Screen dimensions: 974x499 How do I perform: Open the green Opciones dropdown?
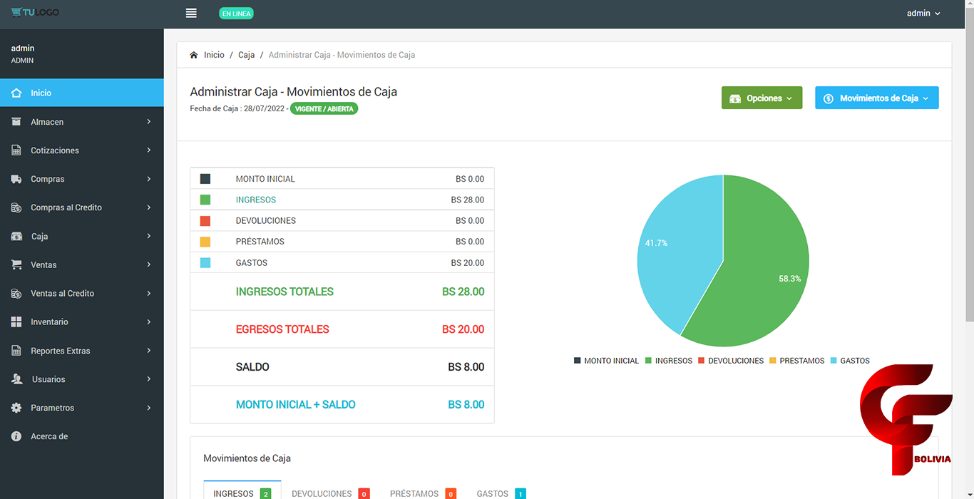pyautogui.click(x=762, y=98)
